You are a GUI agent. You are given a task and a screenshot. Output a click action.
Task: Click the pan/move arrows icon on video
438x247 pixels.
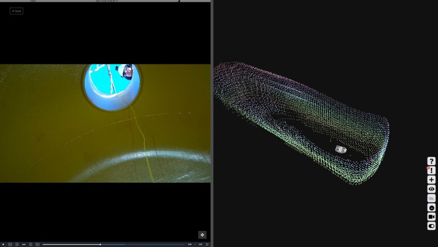(202, 235)
